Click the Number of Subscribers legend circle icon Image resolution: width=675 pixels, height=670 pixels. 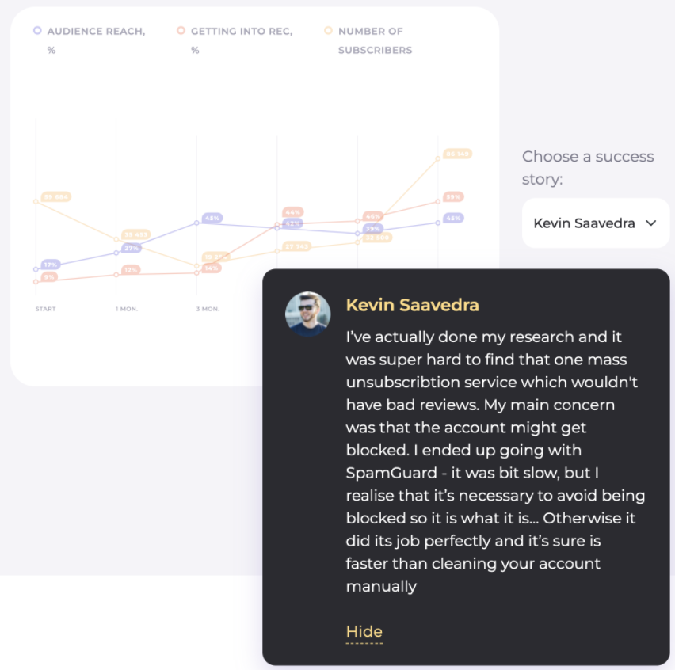(328, 31)
